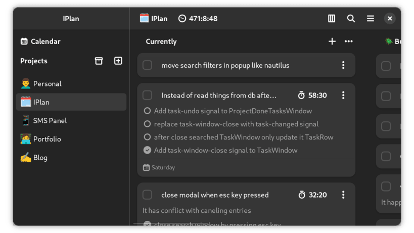
Task: Tick "close modal when esc key" checkbox
Action: [148, 195]
